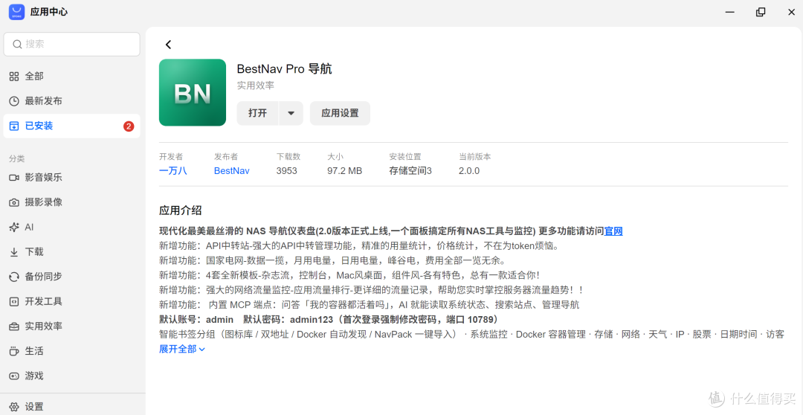Minimize the 应用中心 window
The width and height of the screenshot is (803, 415).
[x=730, y=12]
